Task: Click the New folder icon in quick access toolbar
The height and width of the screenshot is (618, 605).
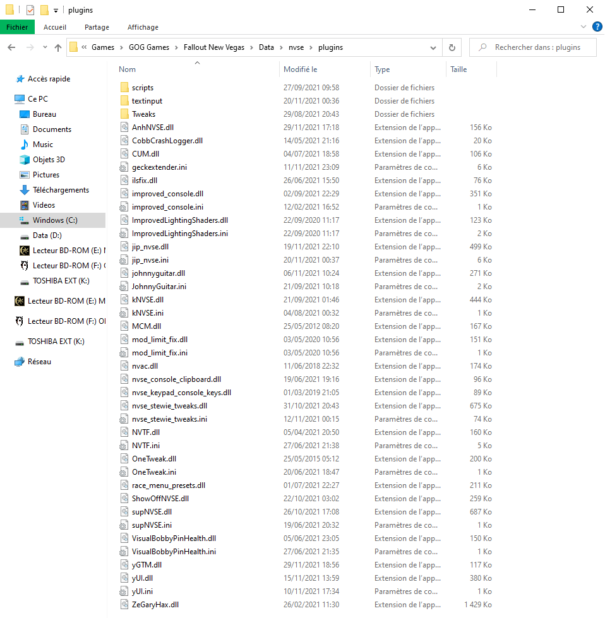Action: [45, 10]
